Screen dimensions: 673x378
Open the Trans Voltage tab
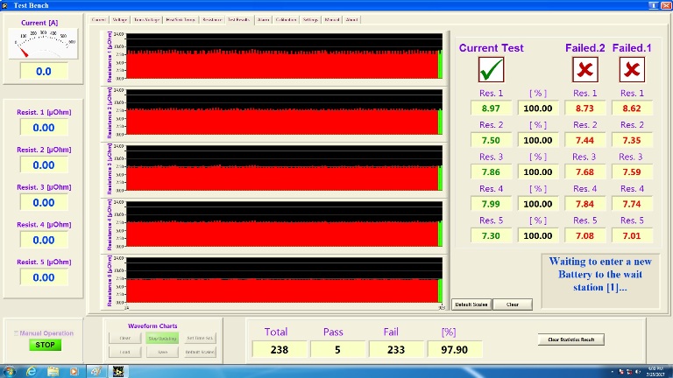pyautogui.click(x=146, y=20)
